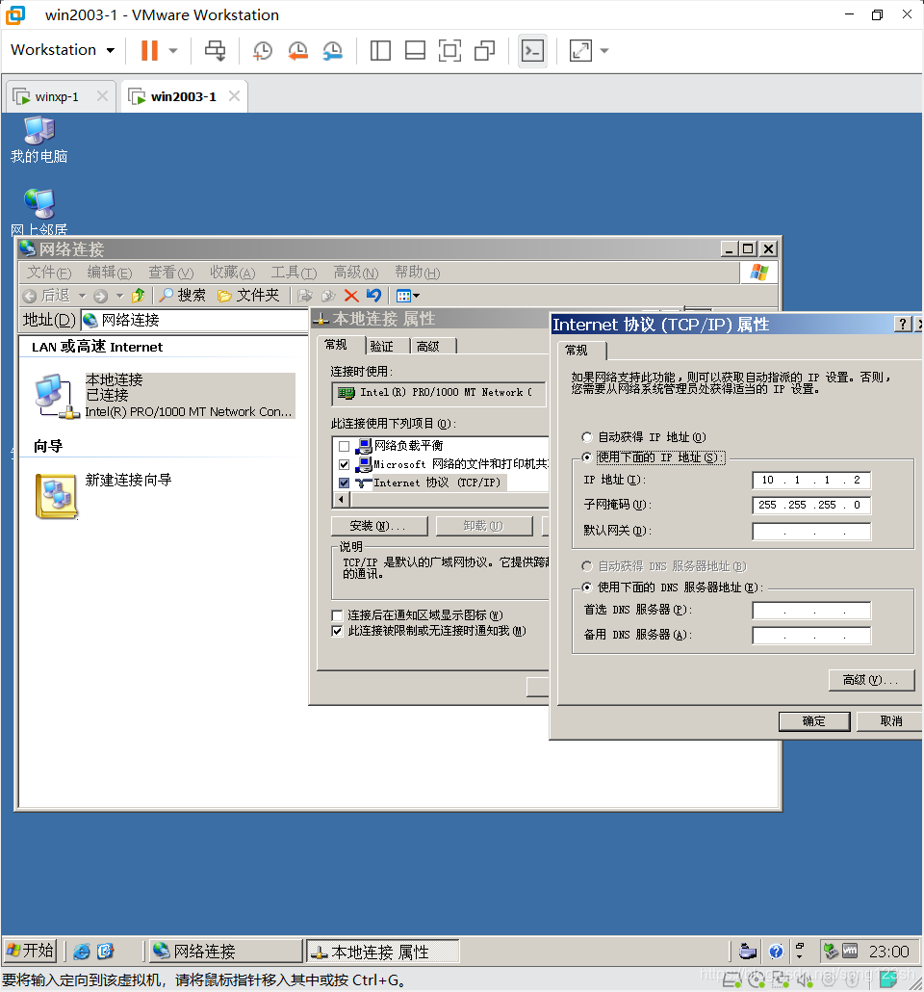Click the 安装(N)... button
This screenshot has width=924, height=992.
[379, 527]
